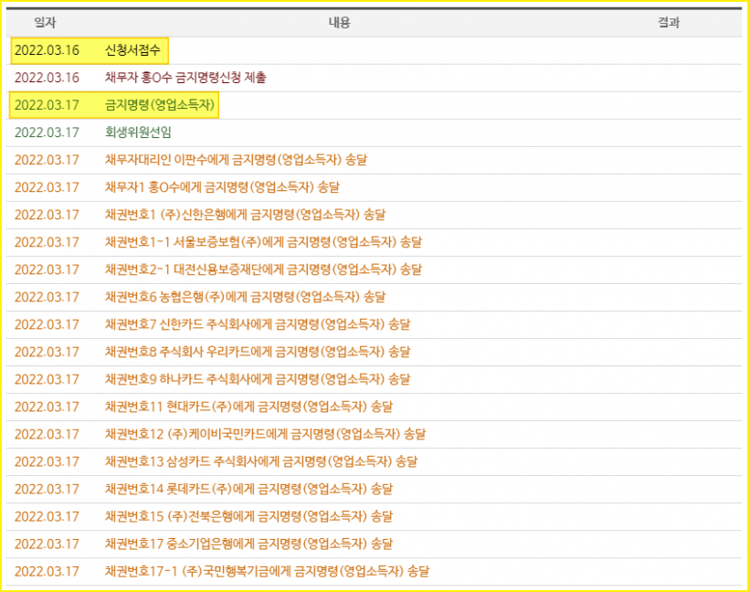Select the 신청서접수 row entry
Image resolution: width=749 pixels, height=592 pixels.
pos(132,50)
